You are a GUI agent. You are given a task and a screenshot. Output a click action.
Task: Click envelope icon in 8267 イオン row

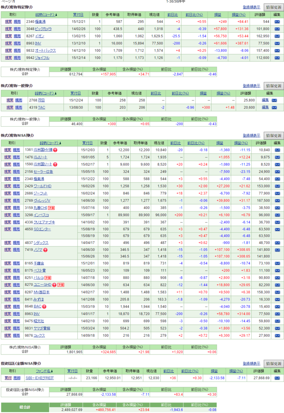(277, 36)
